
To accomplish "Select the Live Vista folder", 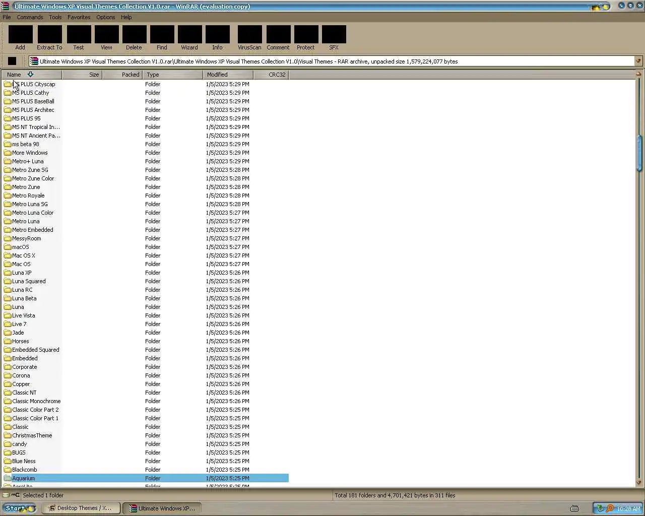I will (x=24, y=315).
